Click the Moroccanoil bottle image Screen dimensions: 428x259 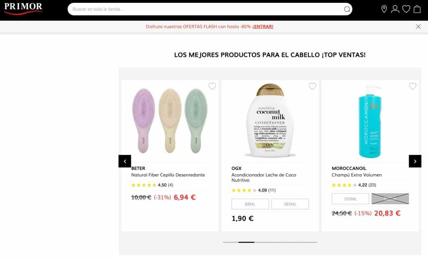[x=370, y=122]
